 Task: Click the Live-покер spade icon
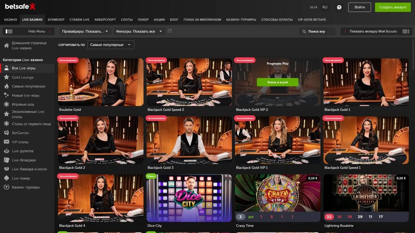pos(6,178)
